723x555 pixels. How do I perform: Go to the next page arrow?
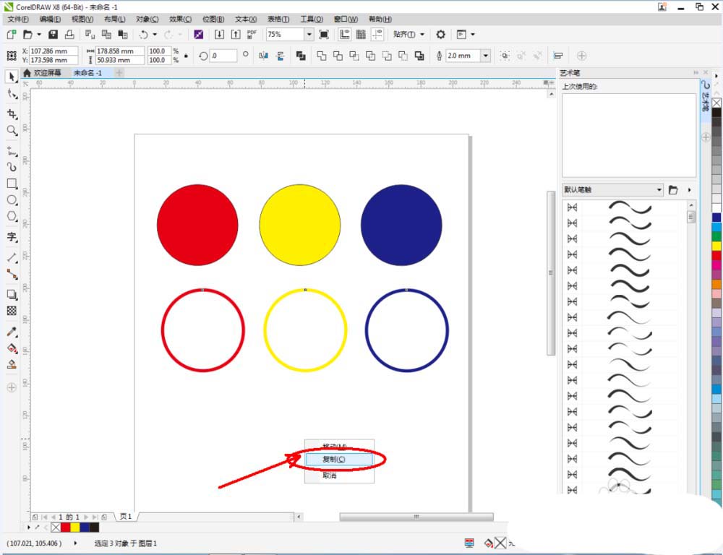[86, 517]
